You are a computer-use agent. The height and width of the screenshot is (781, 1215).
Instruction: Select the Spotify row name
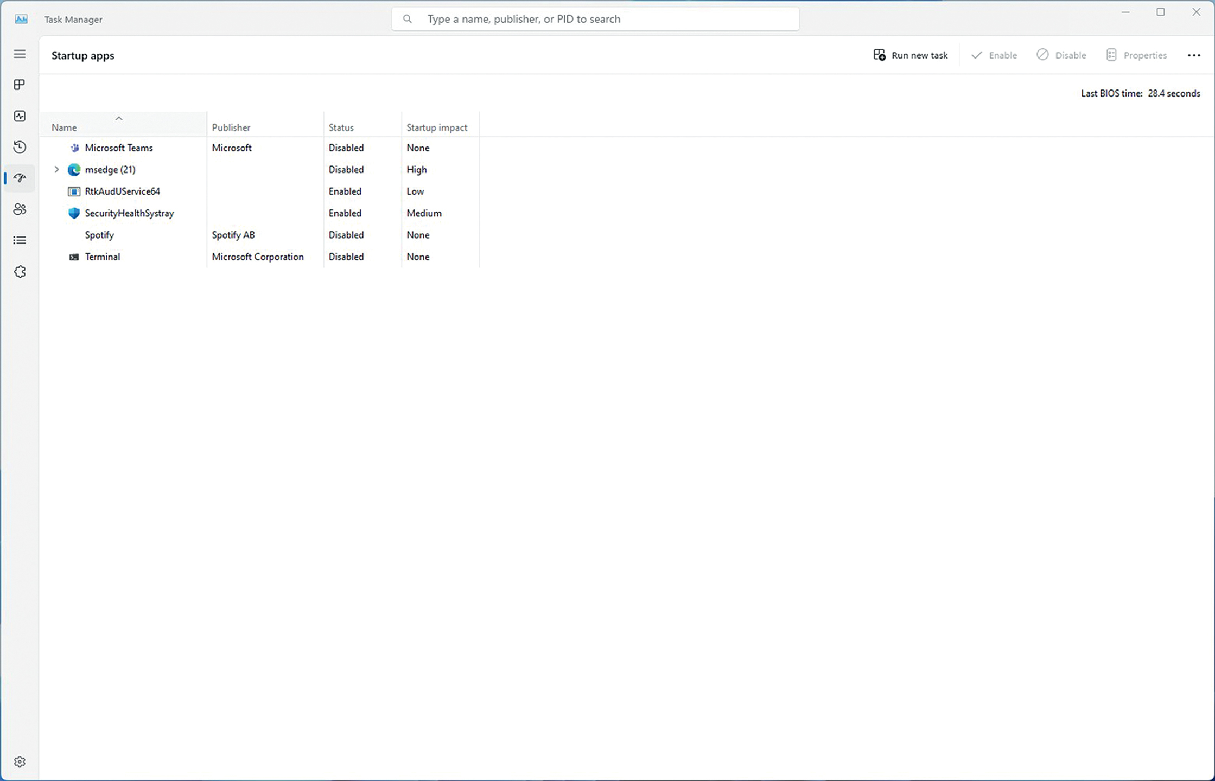point(99,235)
